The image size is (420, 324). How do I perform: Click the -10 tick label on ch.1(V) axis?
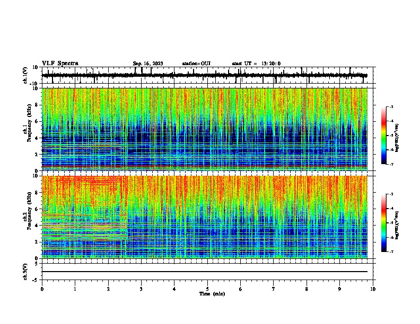(34, 83)
